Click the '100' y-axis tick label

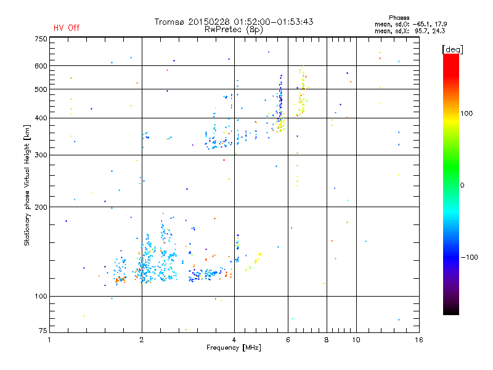(x=41, y=297)
